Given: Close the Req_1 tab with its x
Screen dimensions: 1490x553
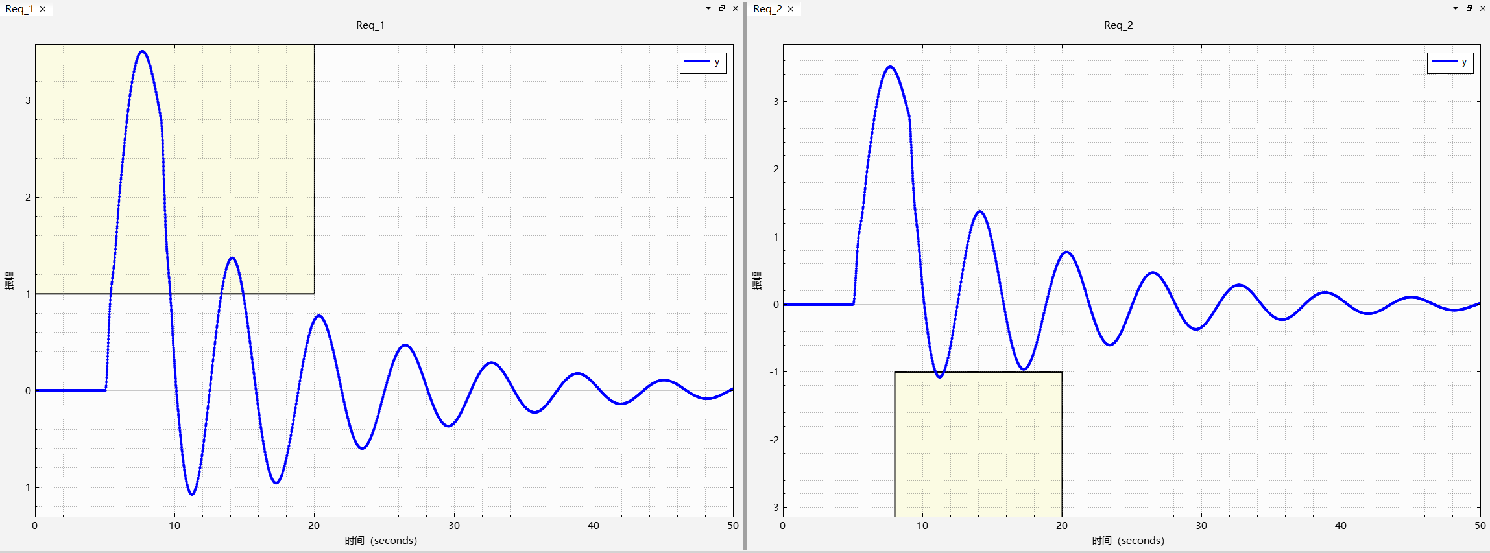Looking at the screenshot, I should pos(43,9).
